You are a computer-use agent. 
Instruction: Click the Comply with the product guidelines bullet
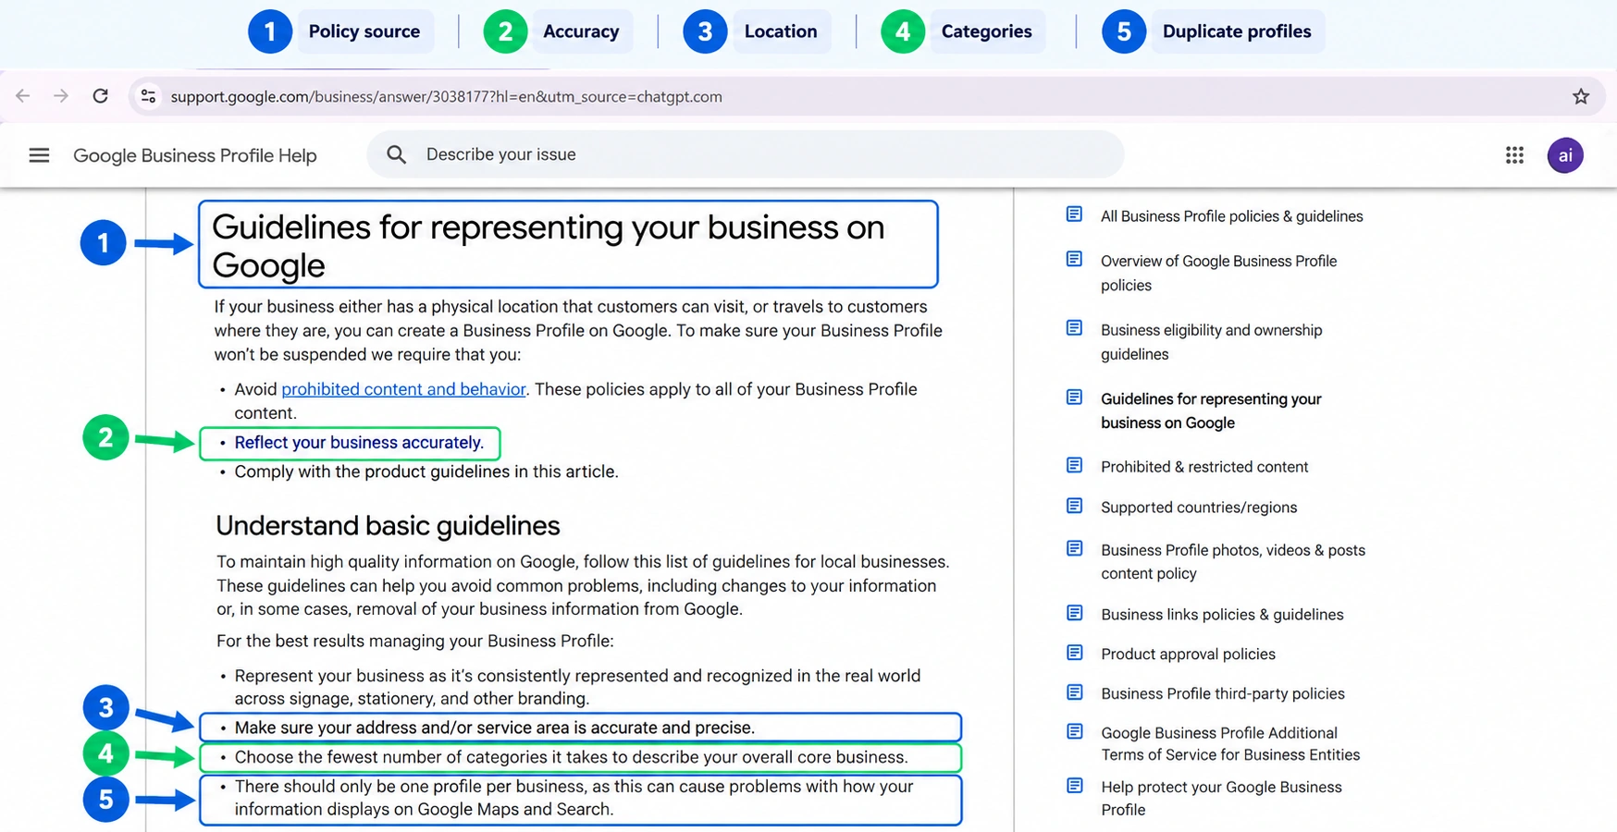point(426,471)
